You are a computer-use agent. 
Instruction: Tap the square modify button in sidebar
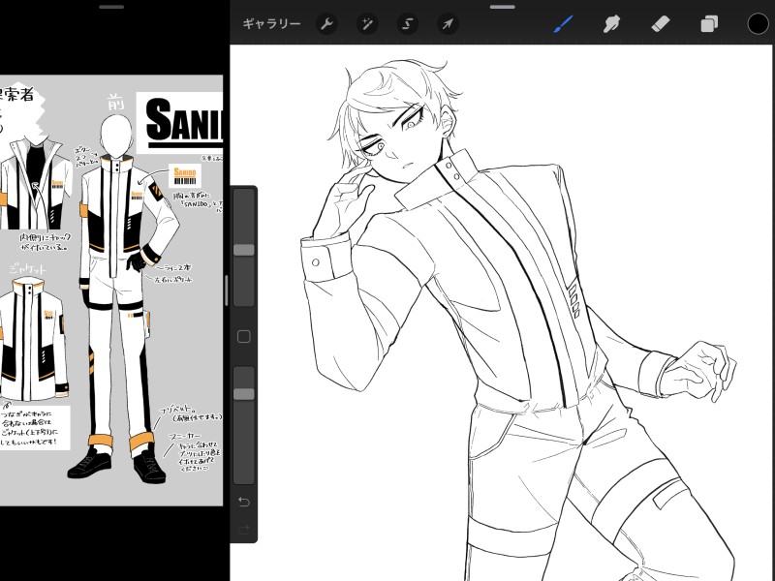click(244, 336)
